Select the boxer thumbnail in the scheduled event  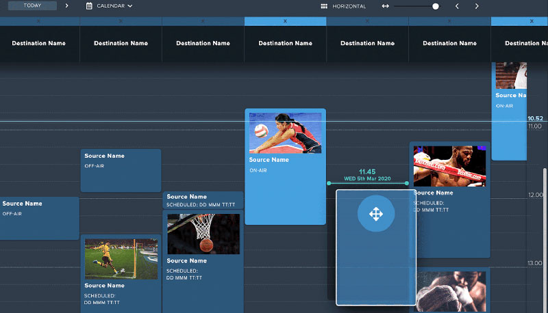tap(449, 166)
